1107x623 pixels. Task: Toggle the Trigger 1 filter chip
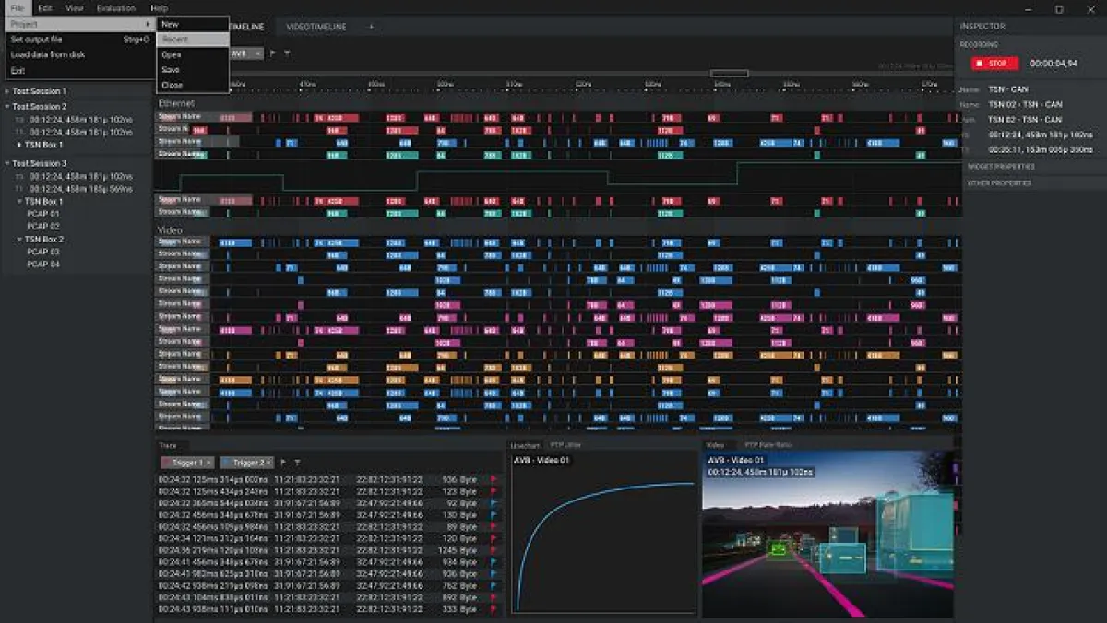pyautogui.click(x=187, y=463)
